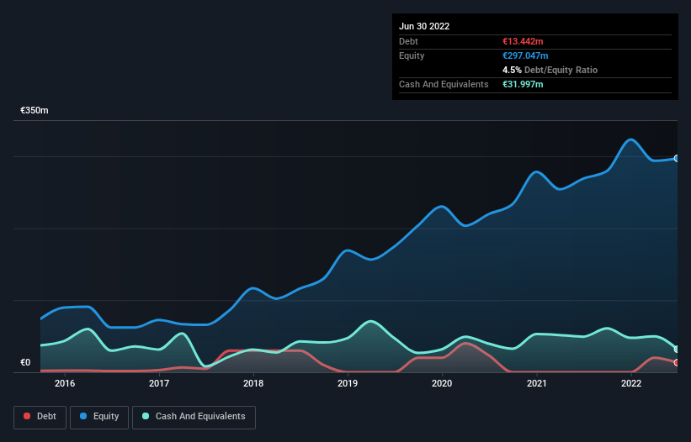Click the €13.442m debt value
Image resolution: width=691 pixels, height=442 pixels.
pyautogui.click(x=523, y=41)
